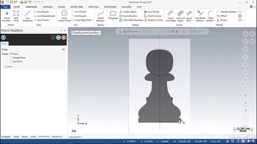Choose the Curve Slice tool
The width and height of the screenshot is (257, 144).
click(189, 16)
